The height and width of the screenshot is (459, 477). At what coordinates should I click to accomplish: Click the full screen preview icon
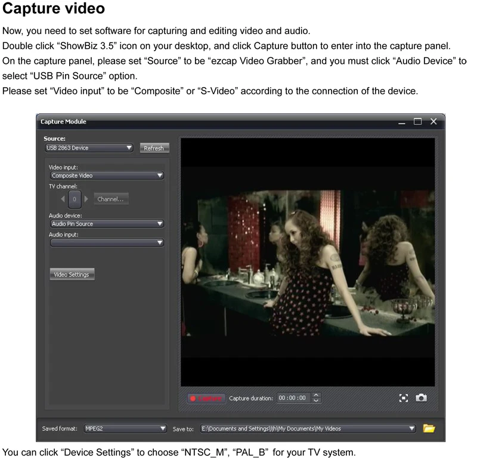coord(404,398)
